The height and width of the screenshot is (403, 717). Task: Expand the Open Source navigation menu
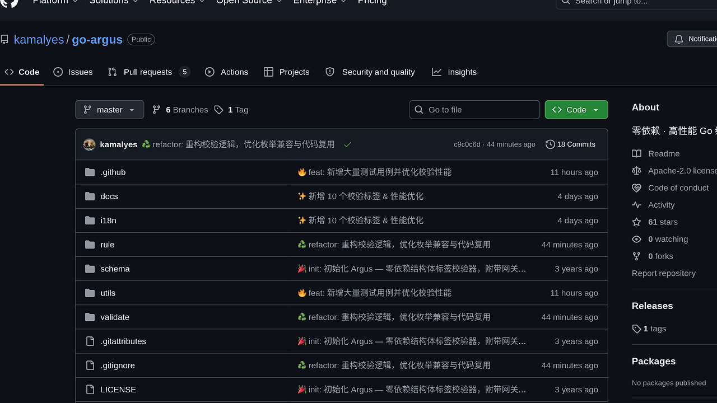point(249,2)
